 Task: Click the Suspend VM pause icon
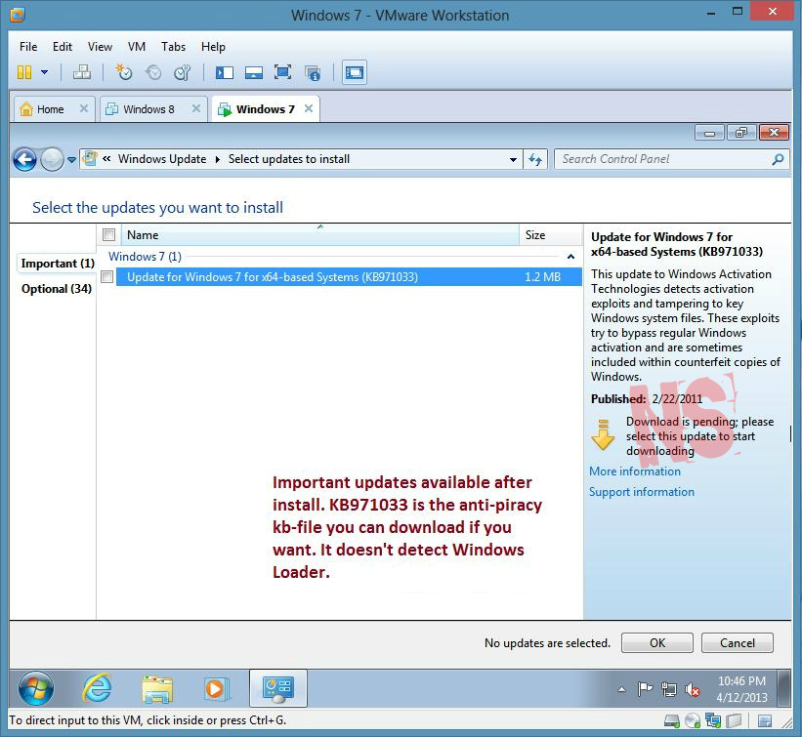tap(24, 72)
